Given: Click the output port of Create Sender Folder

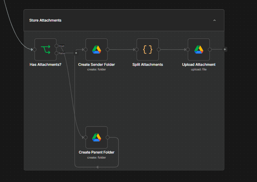Looking at the screenshot, I should click(107, 50).
